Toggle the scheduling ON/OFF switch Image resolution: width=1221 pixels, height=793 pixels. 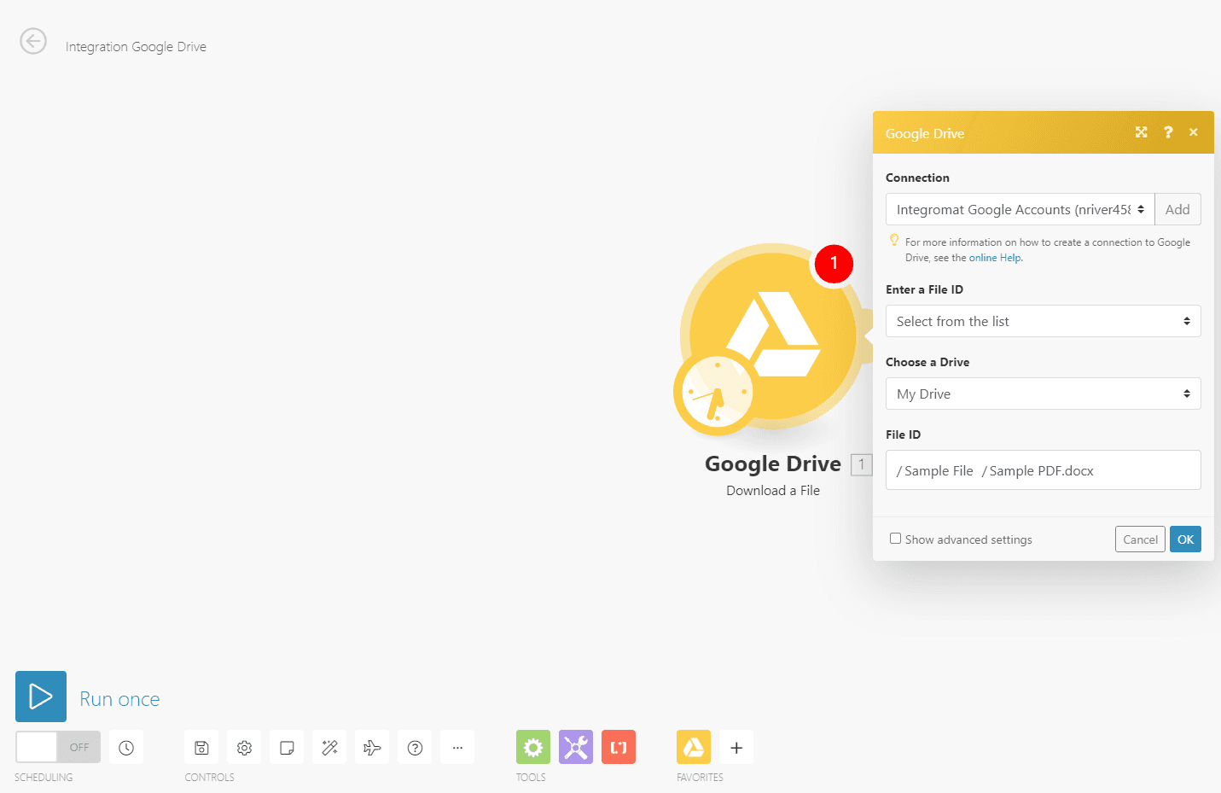58,747
